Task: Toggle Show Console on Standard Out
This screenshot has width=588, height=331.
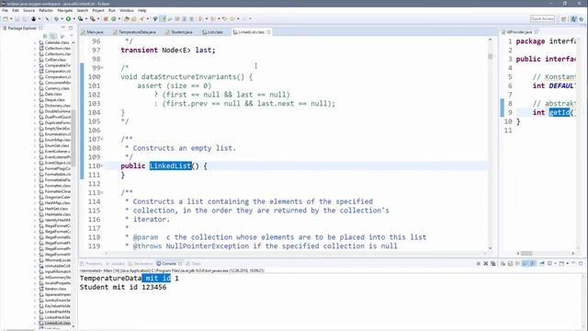Action: point(526,264)
